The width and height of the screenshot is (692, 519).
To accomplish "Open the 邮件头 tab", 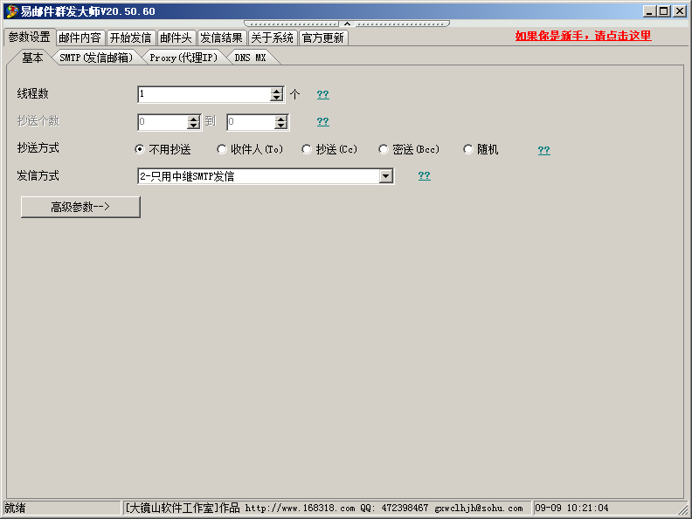I will [176, 38].
